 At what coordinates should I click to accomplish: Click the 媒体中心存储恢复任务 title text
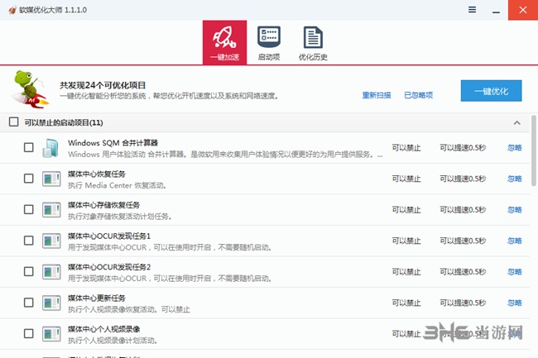[x=104, y=205]
